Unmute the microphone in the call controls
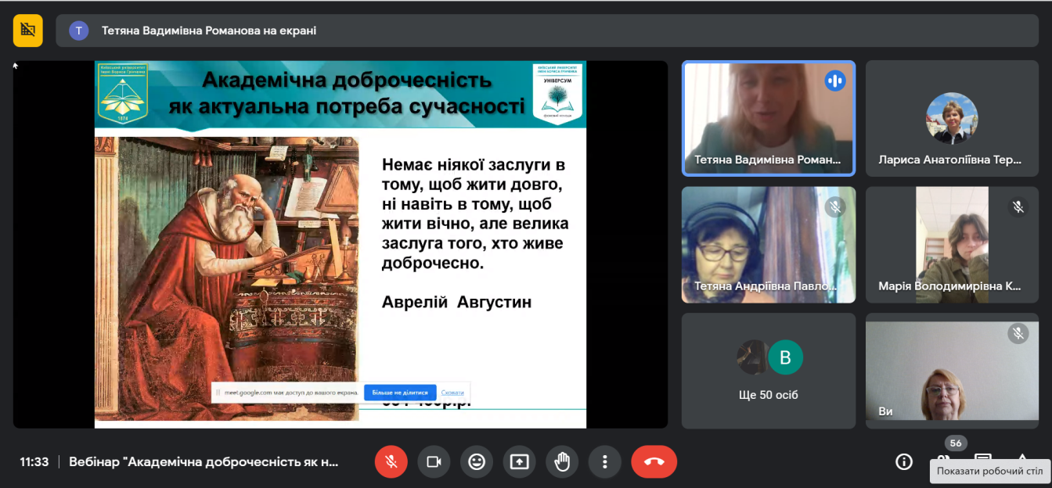This screenshot has width=1052, height=488. [x=391, y=461]
